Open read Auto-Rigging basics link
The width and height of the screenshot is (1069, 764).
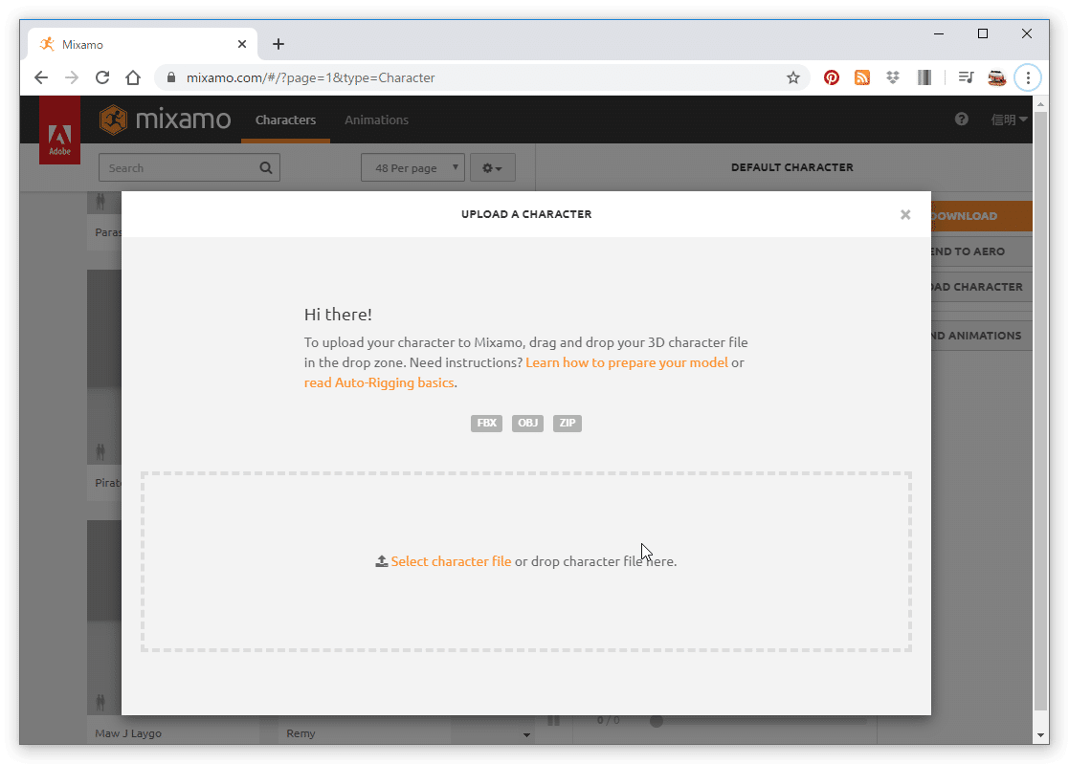click(x=379, y=382)
